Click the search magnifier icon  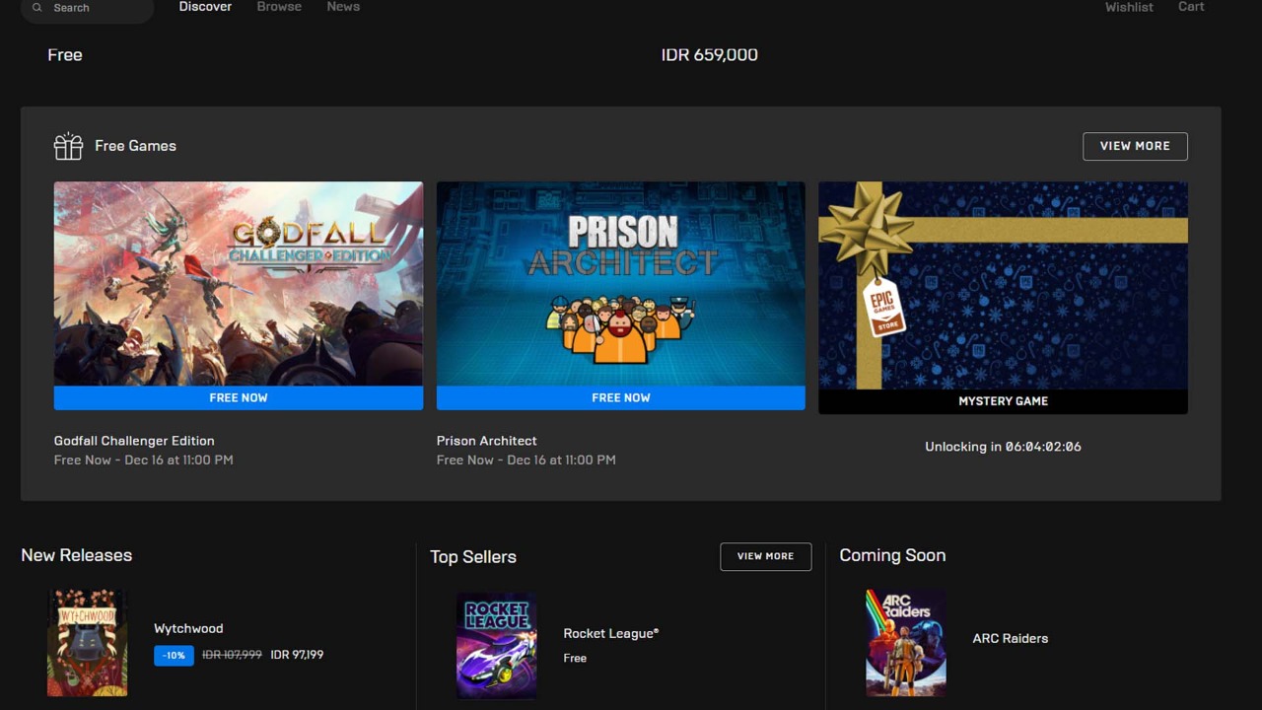(37, 8)
